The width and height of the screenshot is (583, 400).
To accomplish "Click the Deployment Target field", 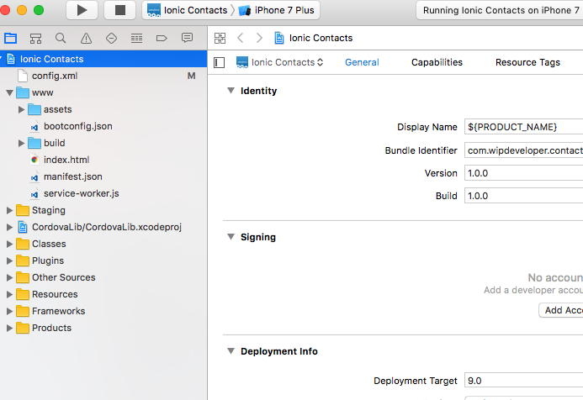I will pos(523,381).
